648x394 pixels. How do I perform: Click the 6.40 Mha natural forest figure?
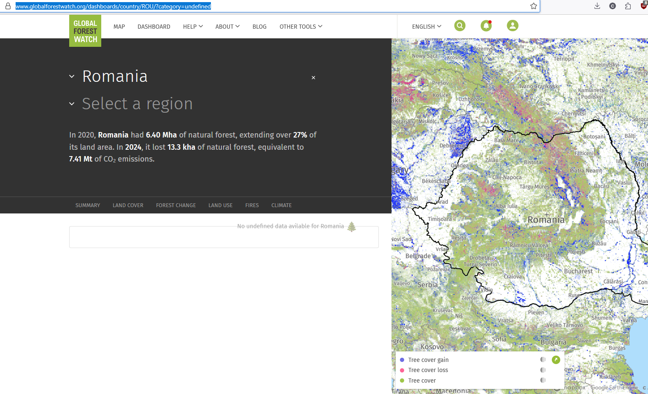[x=161, y=135]
